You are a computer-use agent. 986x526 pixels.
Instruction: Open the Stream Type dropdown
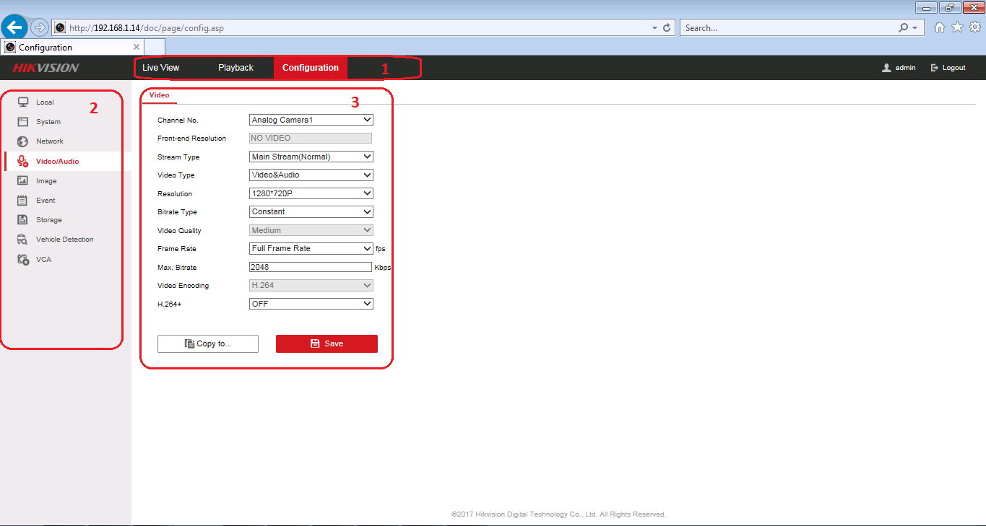pos(311,157)
